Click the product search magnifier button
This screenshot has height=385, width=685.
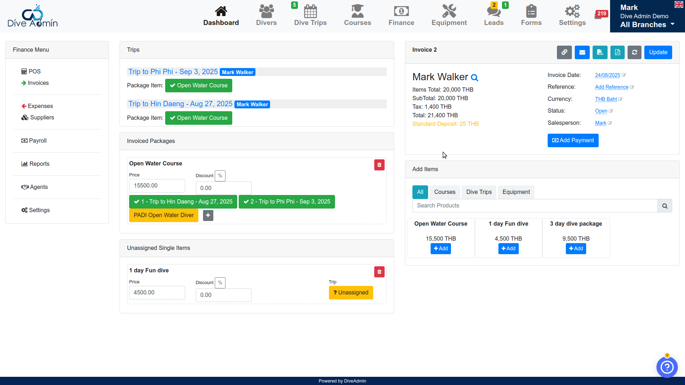tap(665, 206)
